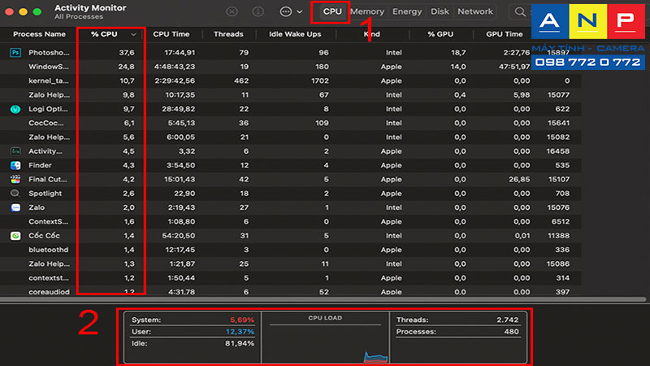Click the Finder process icon
The image size is (650, 366).
(15, 166)
